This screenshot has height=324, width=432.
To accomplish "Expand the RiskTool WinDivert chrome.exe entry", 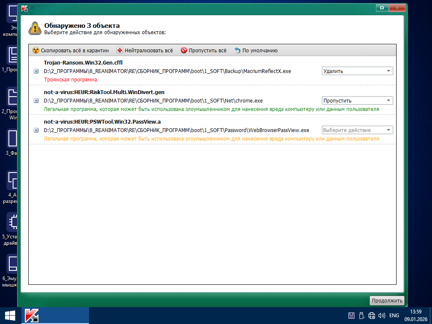I will coord(36,101).
